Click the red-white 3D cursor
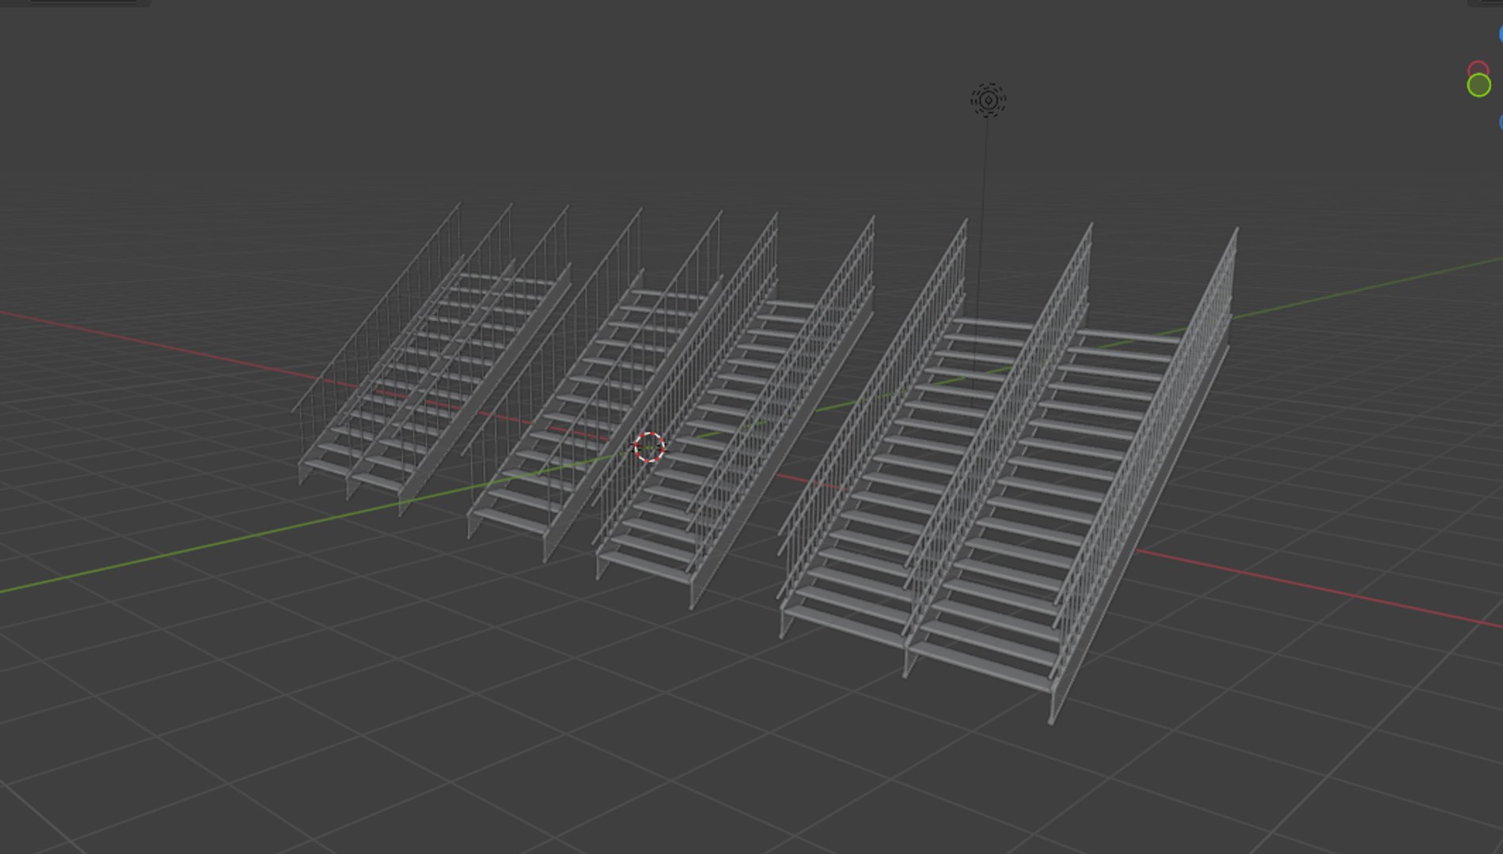 [x=650, y=447]
